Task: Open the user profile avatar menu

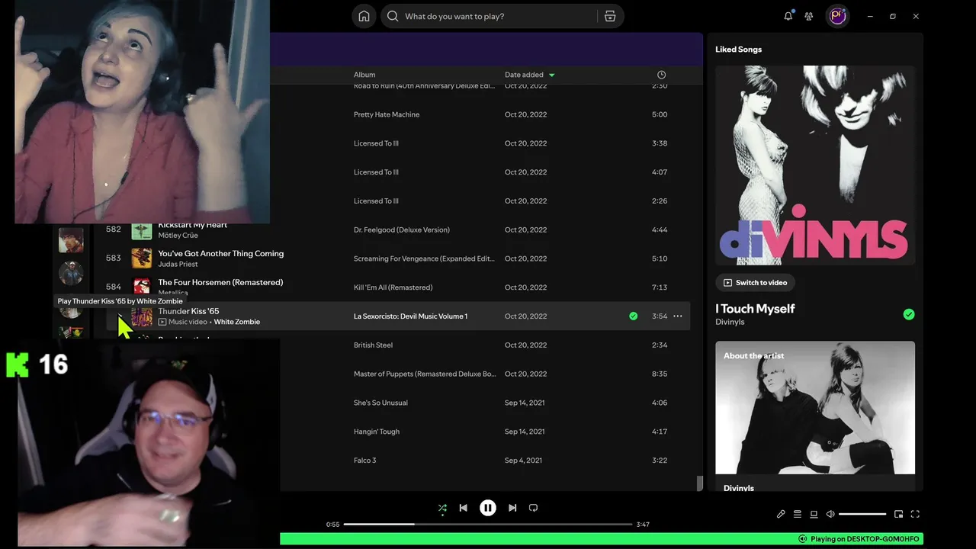Action: (x=838, y=16)
